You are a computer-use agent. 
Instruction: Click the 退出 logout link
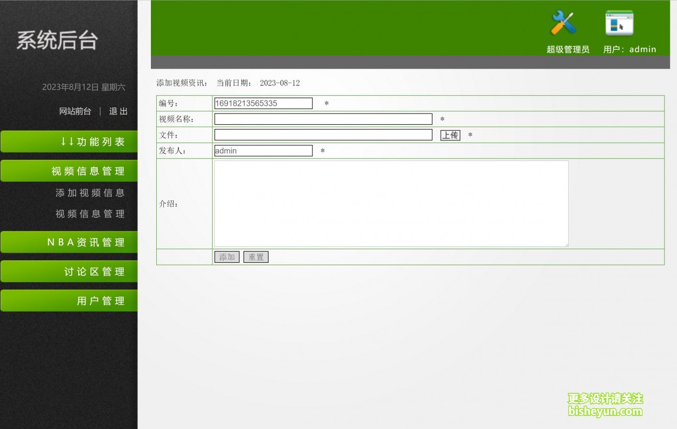coord(118,111)
